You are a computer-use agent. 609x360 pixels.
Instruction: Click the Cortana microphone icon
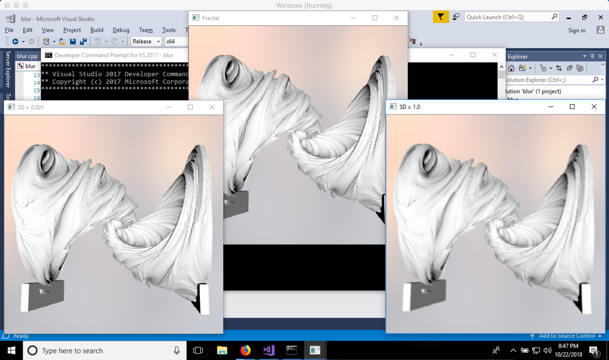click(177, 350)
